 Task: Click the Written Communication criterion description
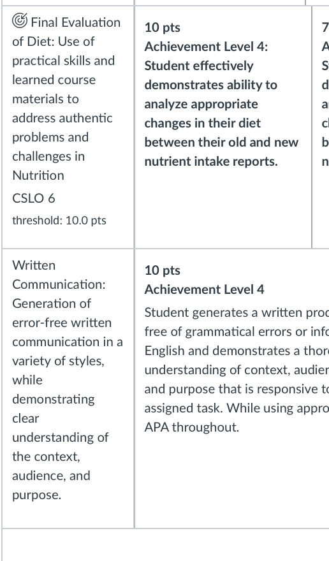(x=68, y=380)
